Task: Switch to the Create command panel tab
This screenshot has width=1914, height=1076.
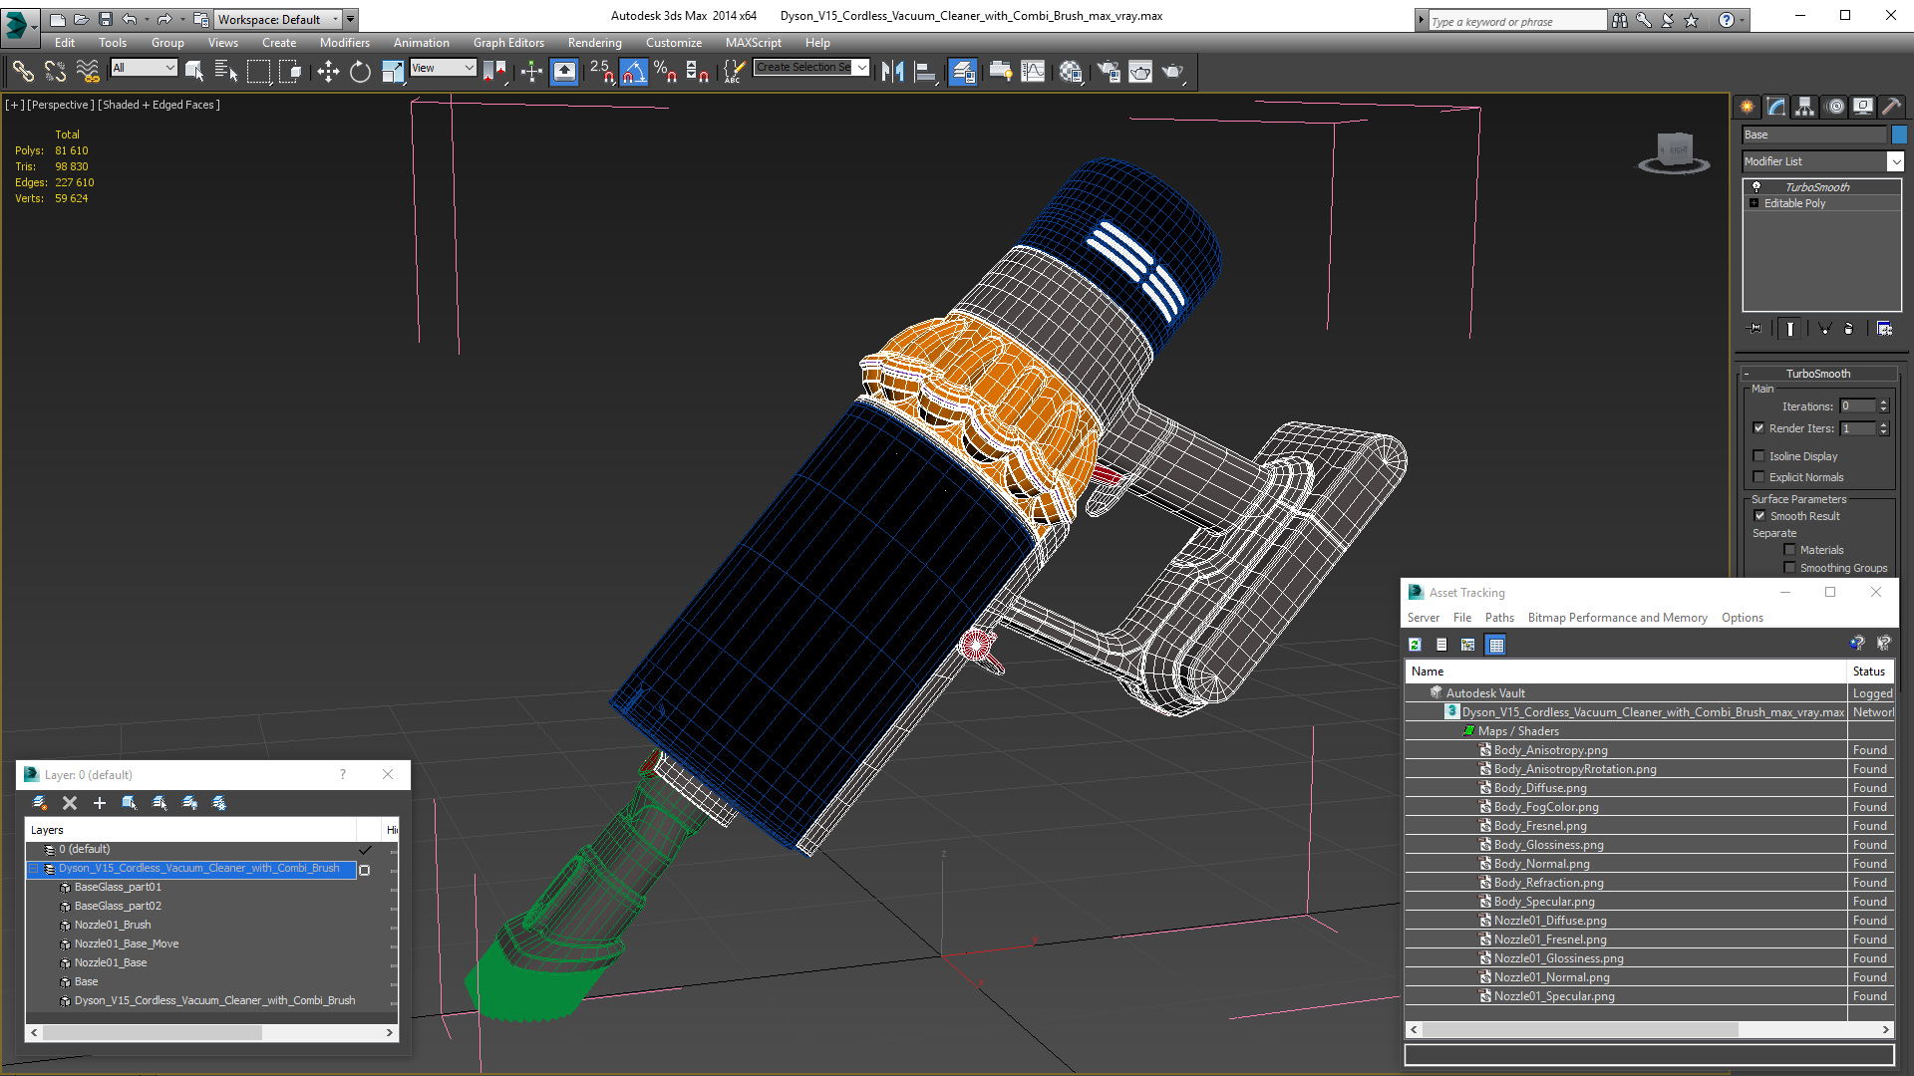Action: click(1748, 107)
